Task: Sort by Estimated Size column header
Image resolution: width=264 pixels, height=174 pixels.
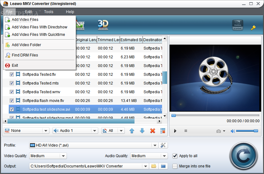Action: pos(131,40)
